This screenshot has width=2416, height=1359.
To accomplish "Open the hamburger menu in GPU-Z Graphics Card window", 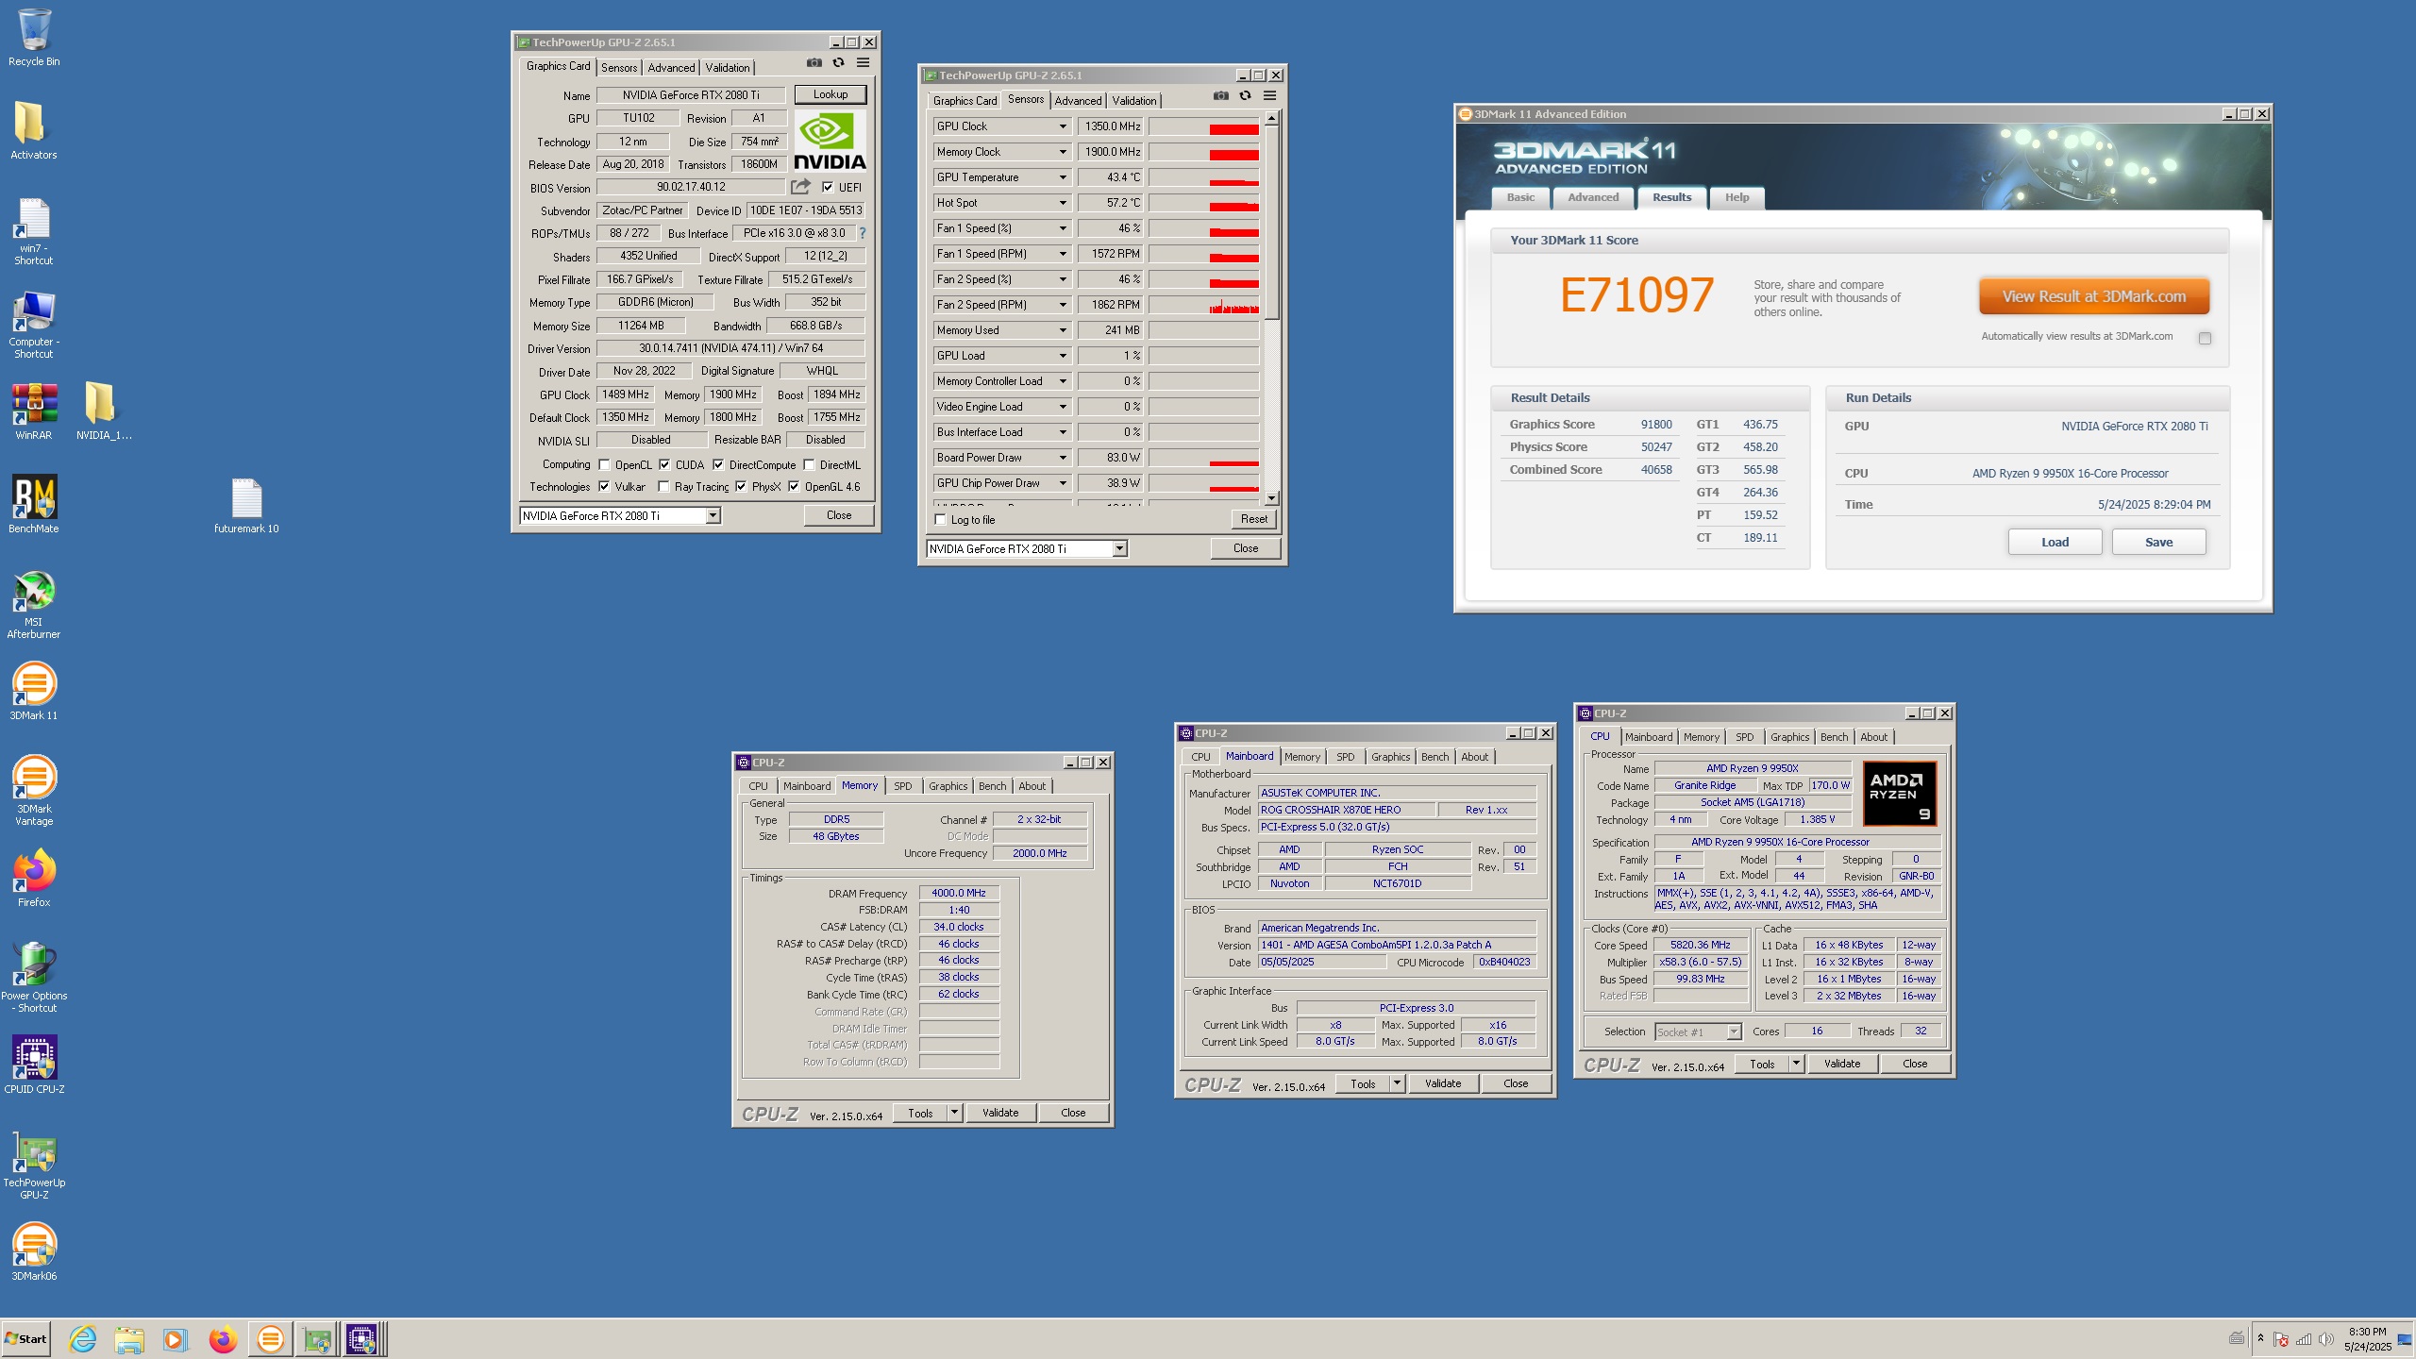I will tap(863, 63).
